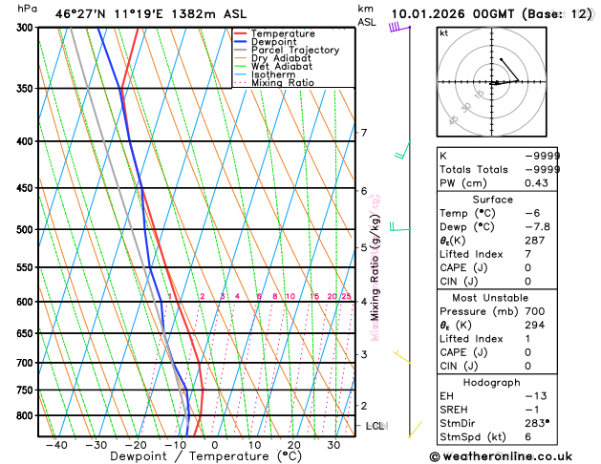Image resolution: width=601 pixels, height=464 pixels.
Task: Click the 'Isotherm' legend label
Action: pyautogui.click(x=273, y=74)
